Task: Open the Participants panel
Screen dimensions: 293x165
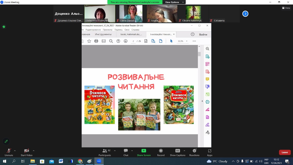Action: click(x=105, y=152)
